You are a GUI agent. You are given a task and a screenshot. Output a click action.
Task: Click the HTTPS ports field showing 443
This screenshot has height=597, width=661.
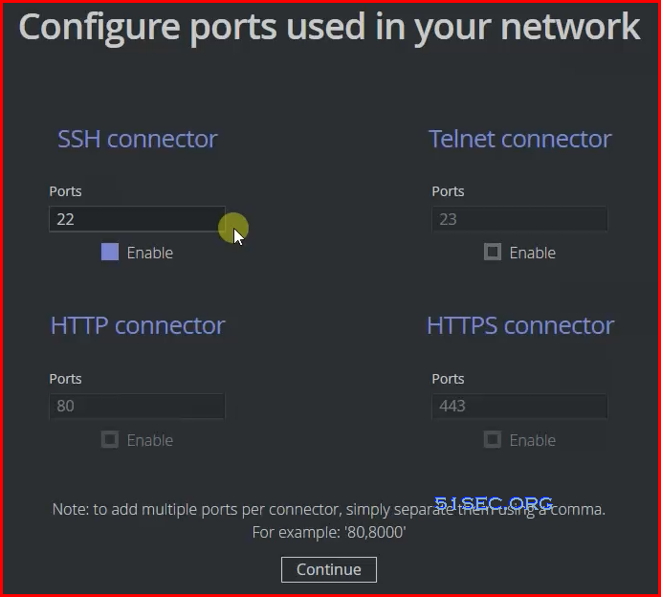tap(519, 406)
